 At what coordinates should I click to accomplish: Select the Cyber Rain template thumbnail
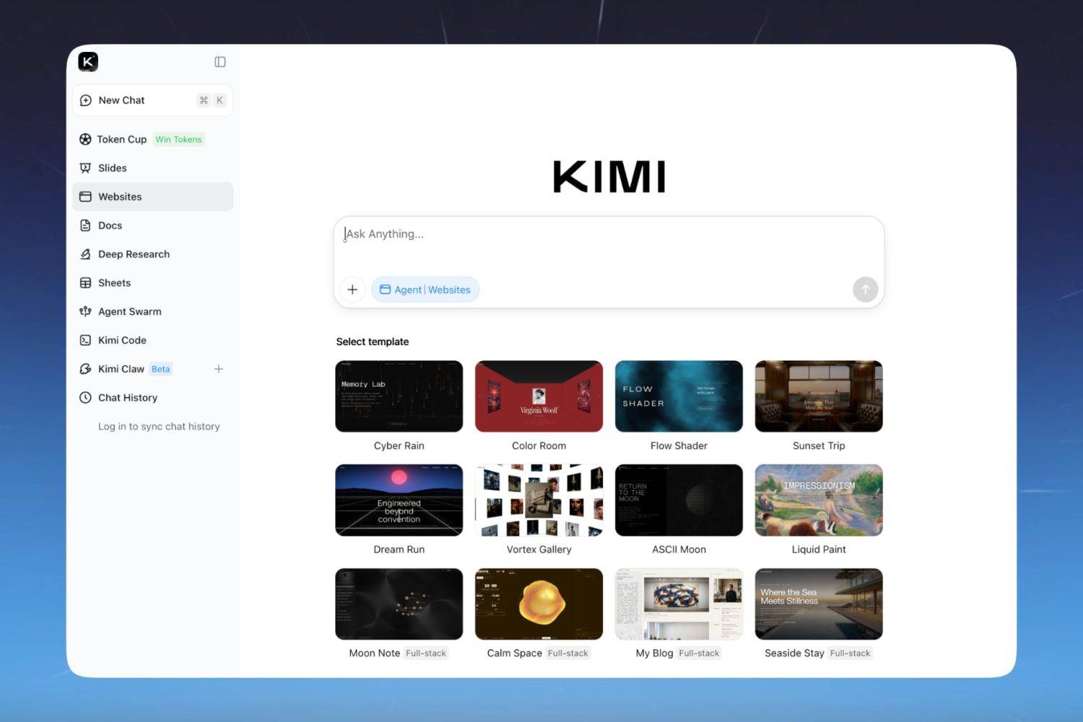point(399,396)
